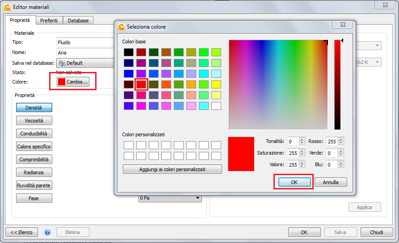
Task: Click the Rosso value field
Action: click(332, 141)
